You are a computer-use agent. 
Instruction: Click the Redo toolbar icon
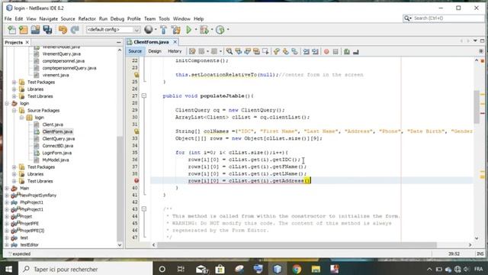[75, 30]
